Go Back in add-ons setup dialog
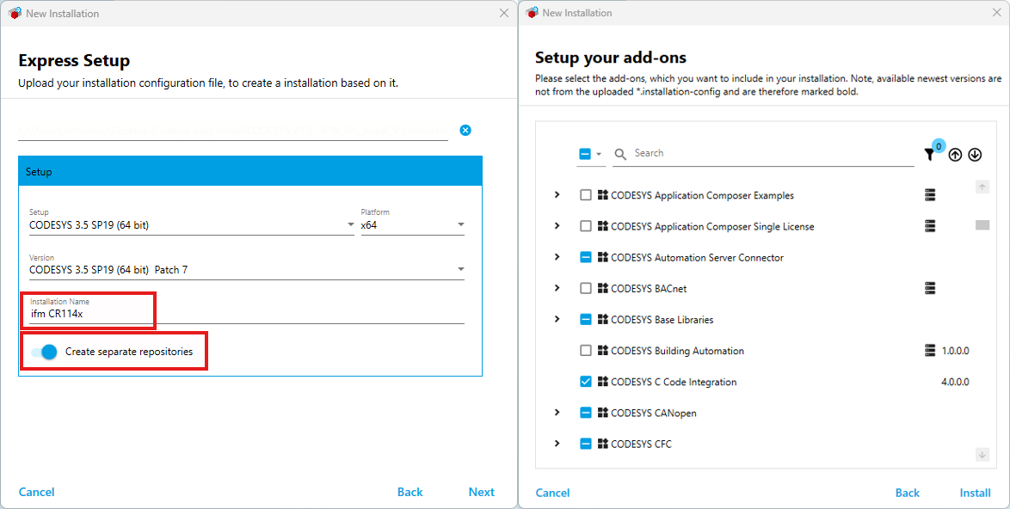The height and width of the screenshot is (509, 1010). pos(907,493)
